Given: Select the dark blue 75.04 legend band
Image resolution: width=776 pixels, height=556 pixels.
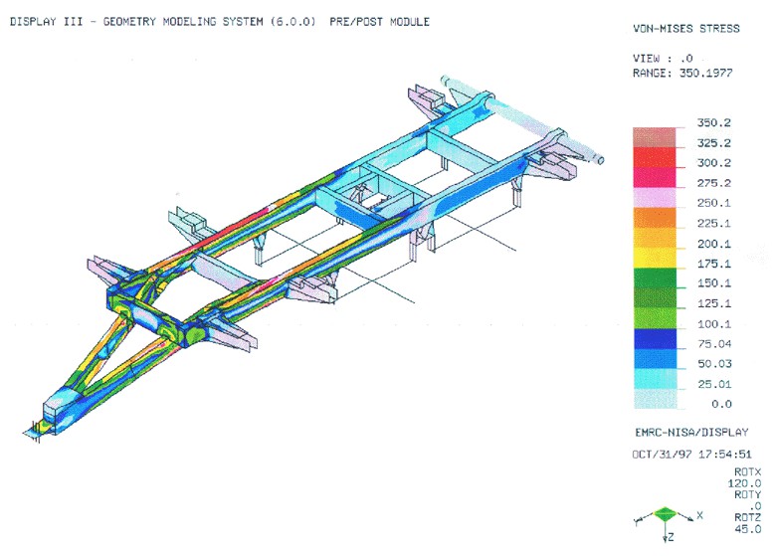Looking at the screenshot, I should point(655,339).
